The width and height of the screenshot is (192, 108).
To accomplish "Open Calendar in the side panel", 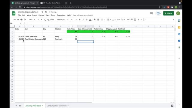I will 179,21.
